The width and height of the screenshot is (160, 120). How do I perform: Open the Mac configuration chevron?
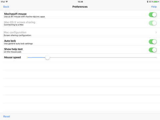pyautogui.click(x=156, y=32)
